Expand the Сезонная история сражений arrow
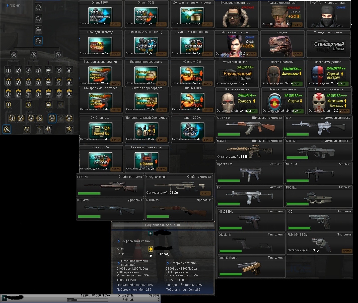The height and width of the screenshot is (303, 358). [x=119, y=263]
